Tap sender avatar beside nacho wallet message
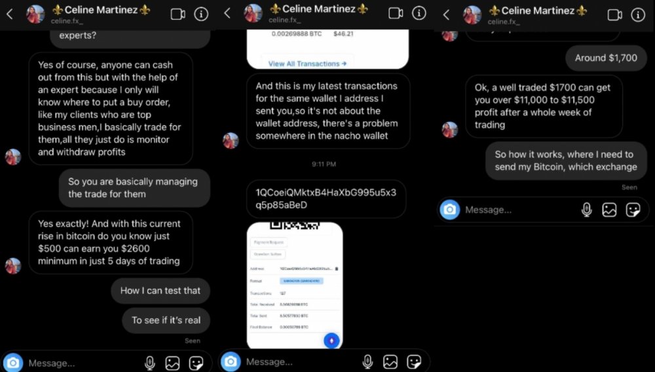 click(231, 141)
